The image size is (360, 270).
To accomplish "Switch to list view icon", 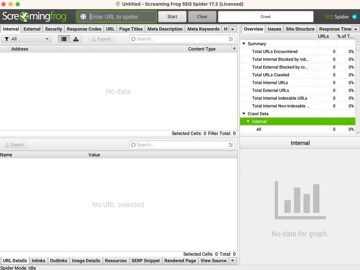I will tap(64, 39).
